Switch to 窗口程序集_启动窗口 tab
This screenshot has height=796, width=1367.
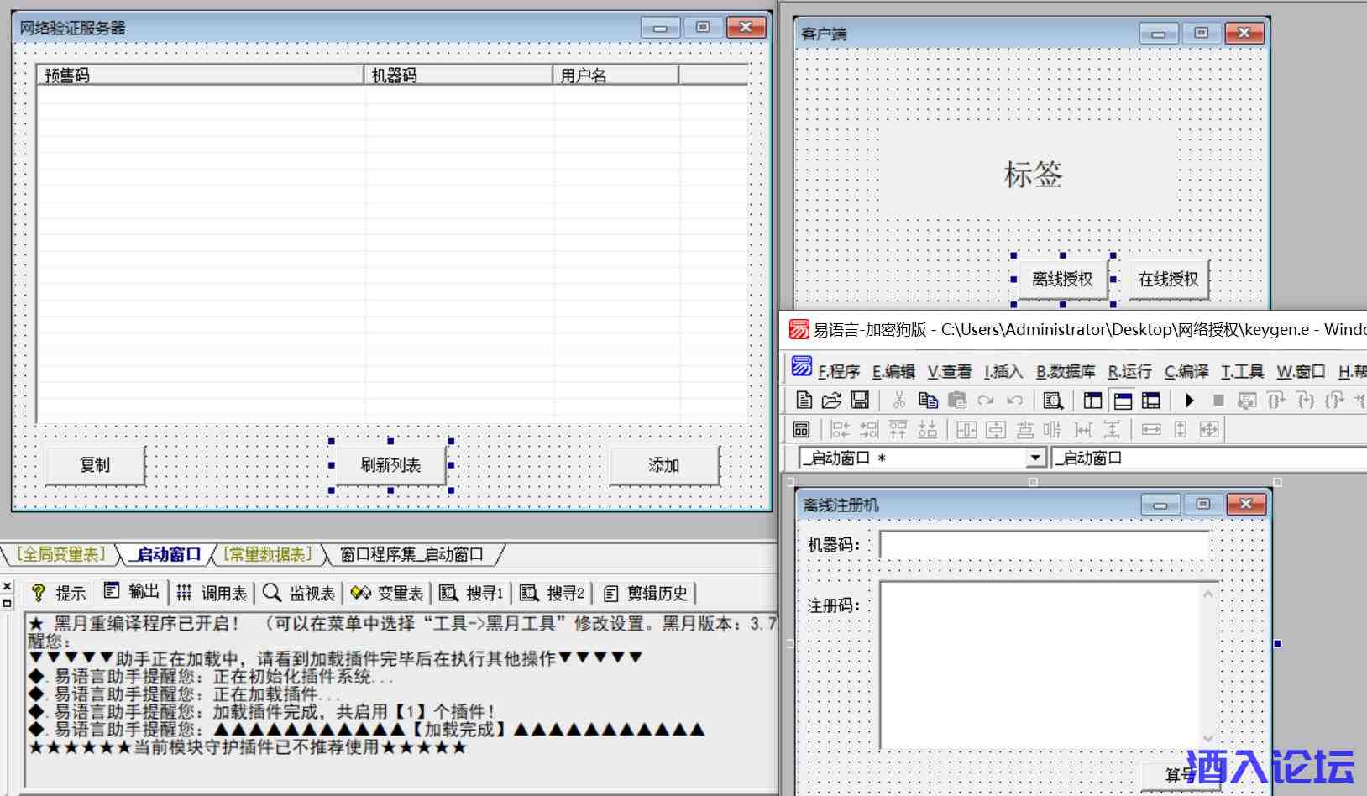[411, 554]
